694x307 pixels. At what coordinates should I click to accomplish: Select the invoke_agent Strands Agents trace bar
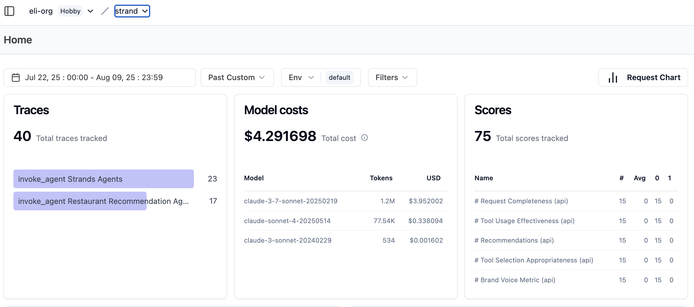(104, 179)
